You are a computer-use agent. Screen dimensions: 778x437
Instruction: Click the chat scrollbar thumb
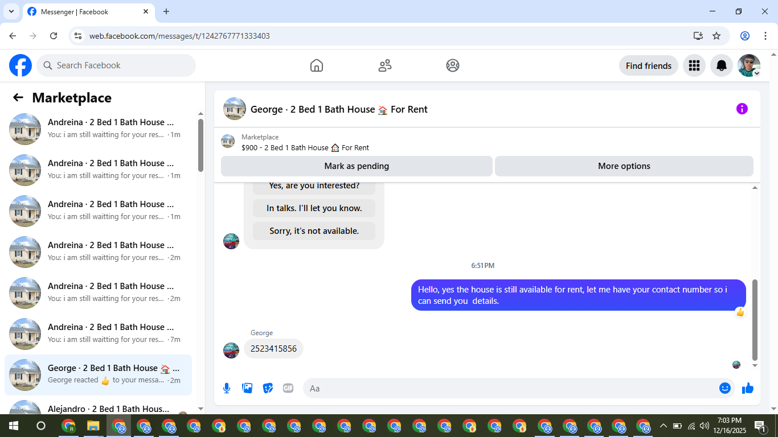click(x=755, y=320)
